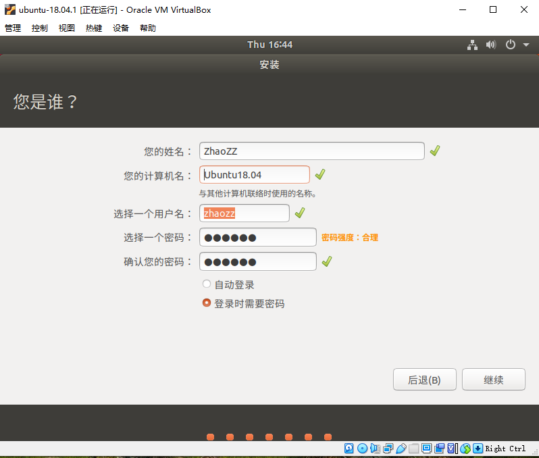Click the 您是谁？ heading
The height and width of the screenshot is (458, 539).
(45, 102)
